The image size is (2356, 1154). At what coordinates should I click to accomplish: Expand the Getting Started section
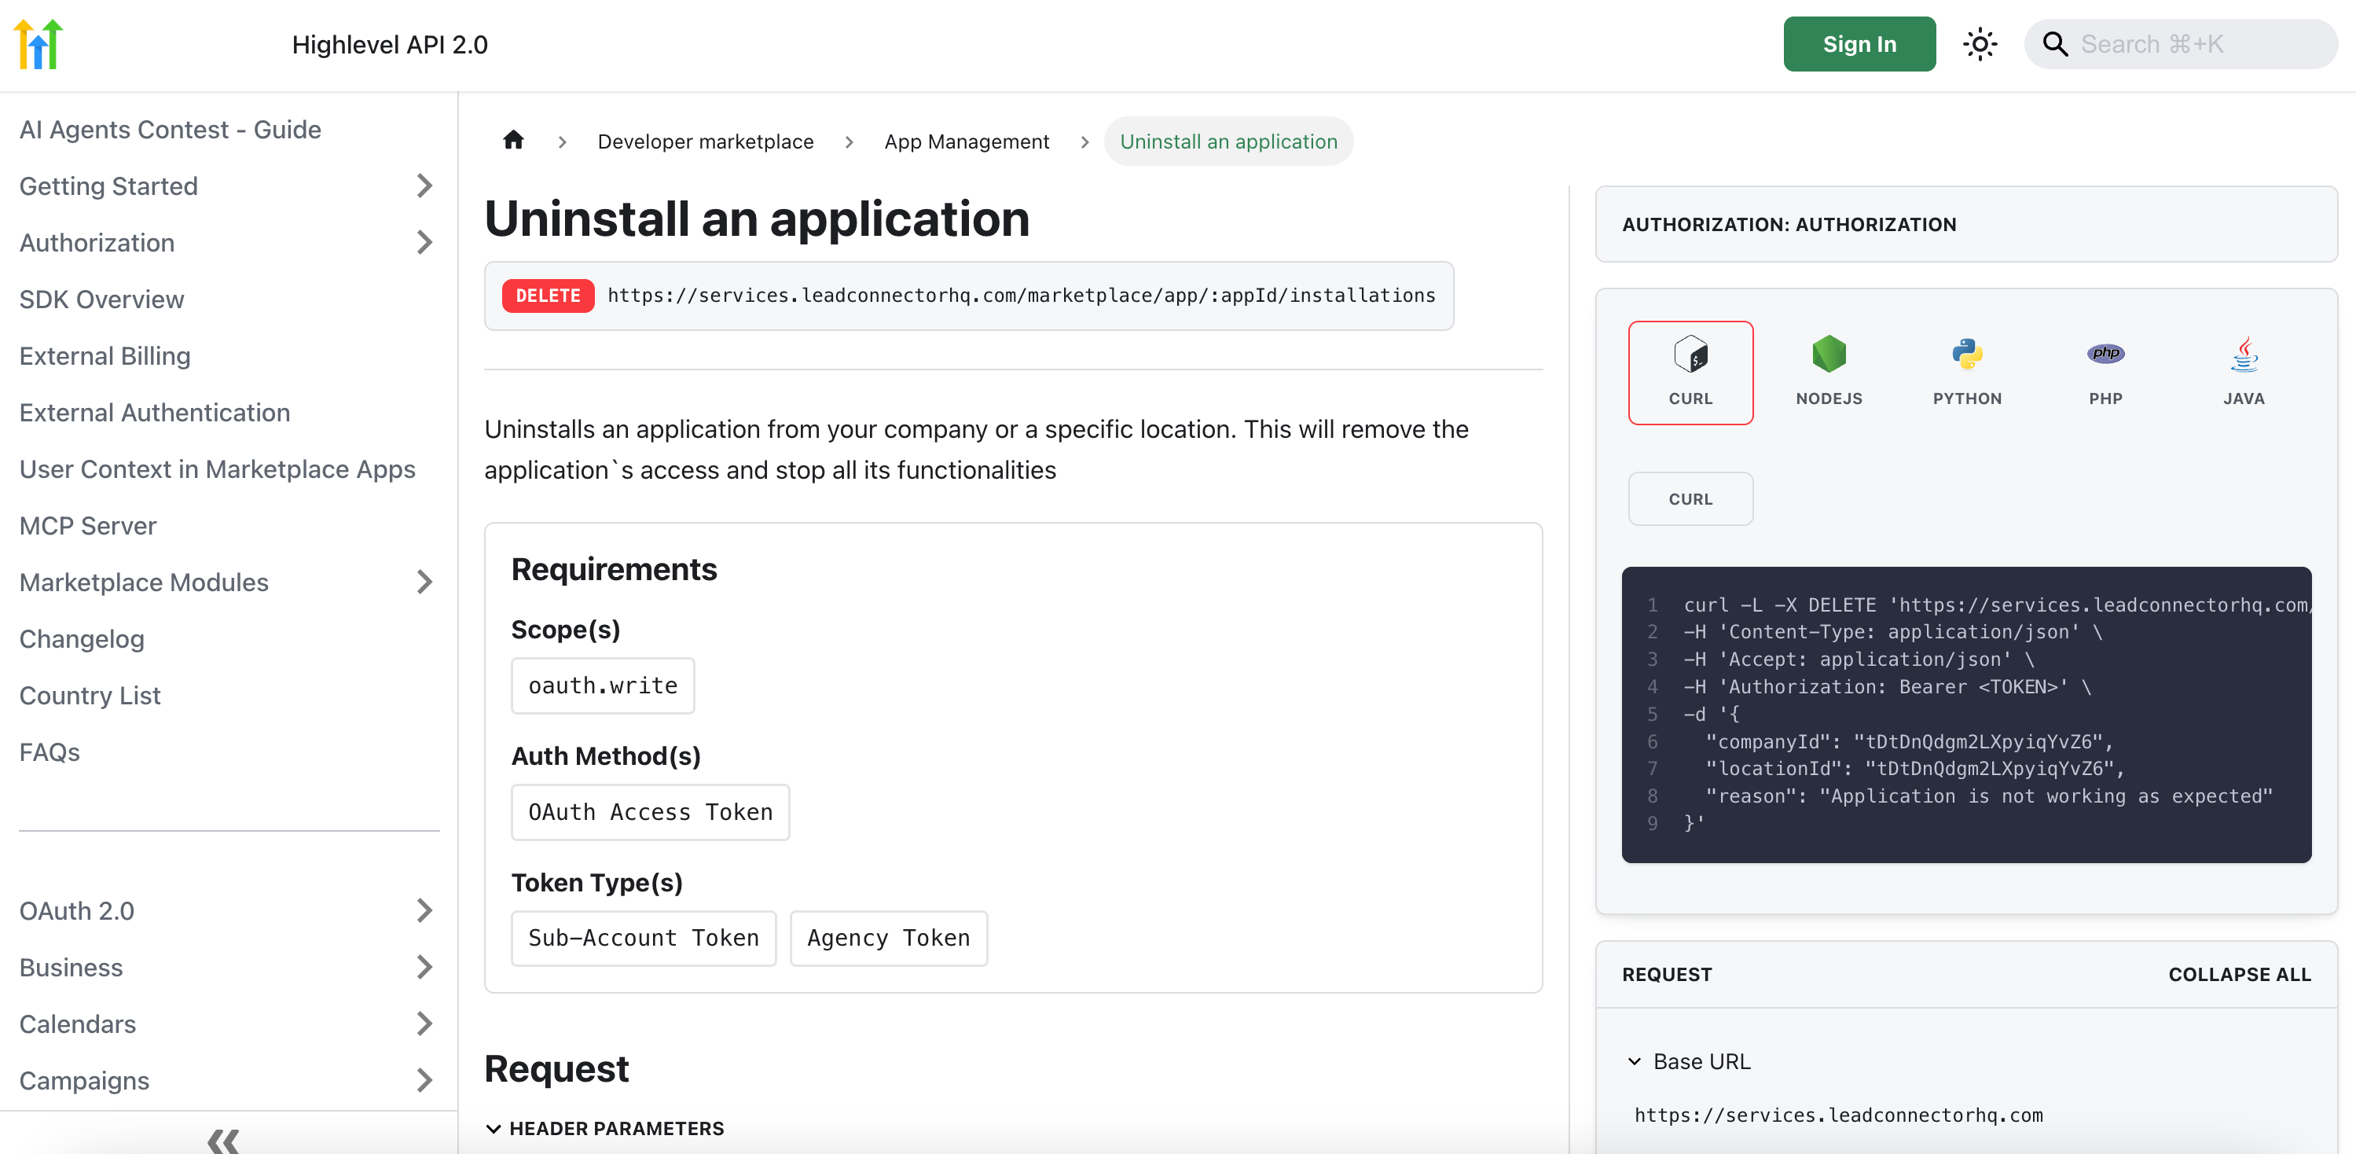[424, 186]
